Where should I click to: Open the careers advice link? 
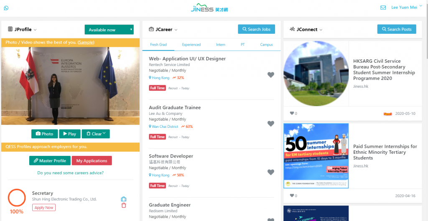click(x=70, y=173)
